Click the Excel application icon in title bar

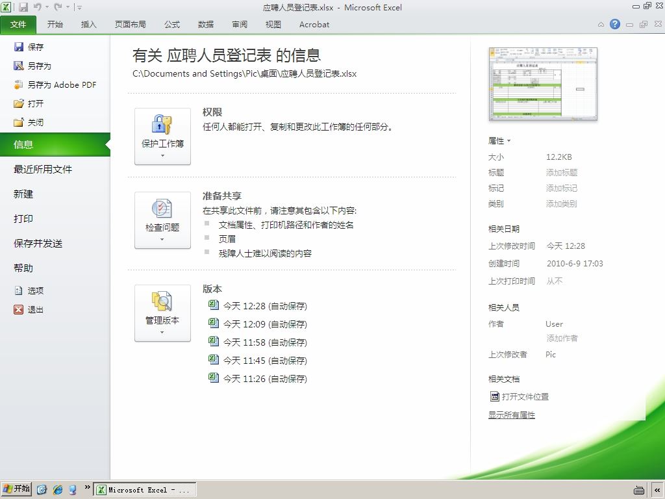6,6
